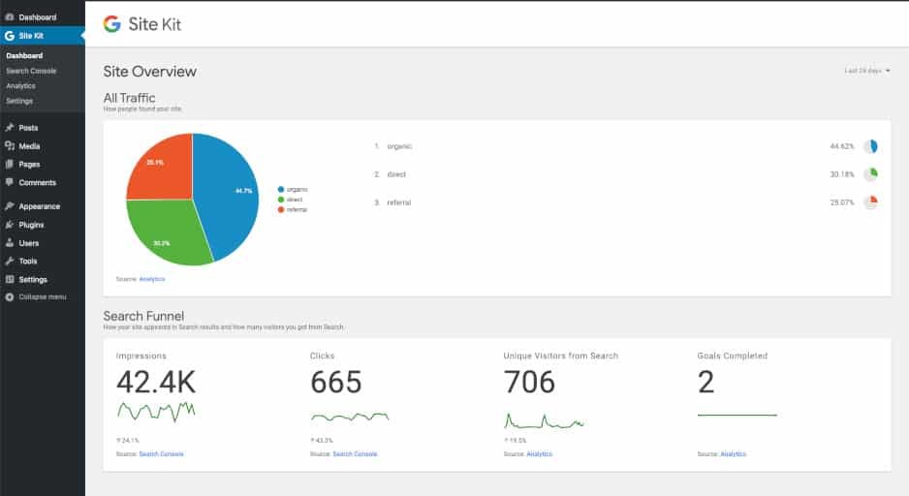
Task: Collapse menu using the circle arrow icon
Action: [x=10, y=296]
